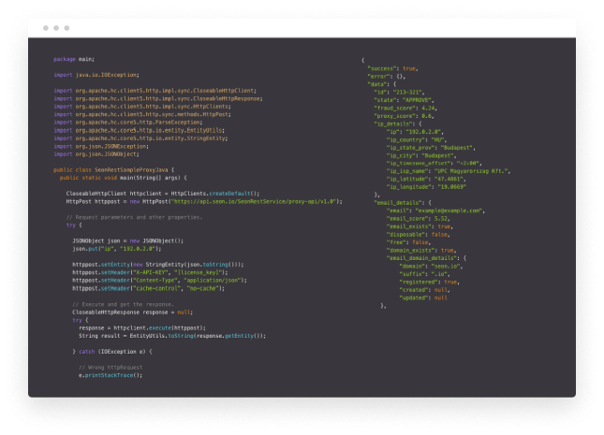The image size is (604, 435).
Task: Click the "email_score": 5.52 line
Action: (x=418, y=219)
